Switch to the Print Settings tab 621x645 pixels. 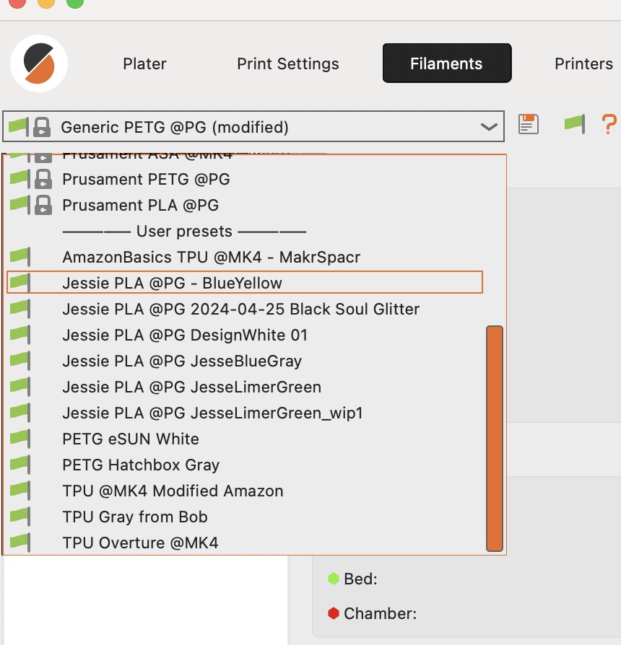point(288,63)
